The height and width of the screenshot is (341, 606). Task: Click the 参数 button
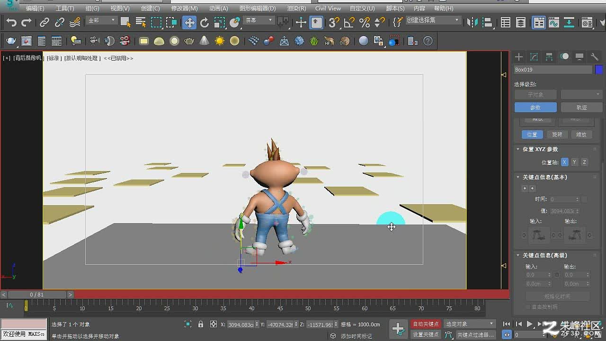tap(535, 108)
